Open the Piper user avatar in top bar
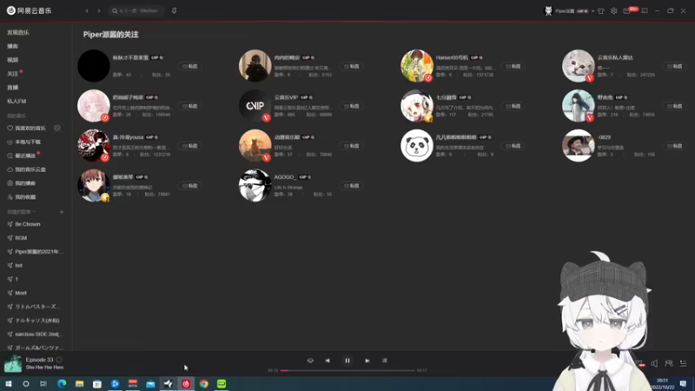Image resolution: width=695 pixels, height=391 pixels. pos(548,11)
